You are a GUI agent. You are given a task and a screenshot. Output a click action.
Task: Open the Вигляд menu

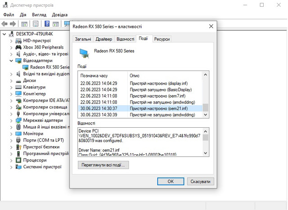39,15
